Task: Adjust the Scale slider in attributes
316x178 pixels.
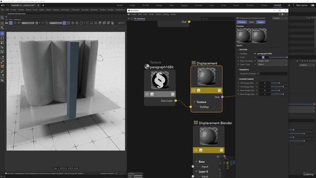Action: tap(279, 57)
